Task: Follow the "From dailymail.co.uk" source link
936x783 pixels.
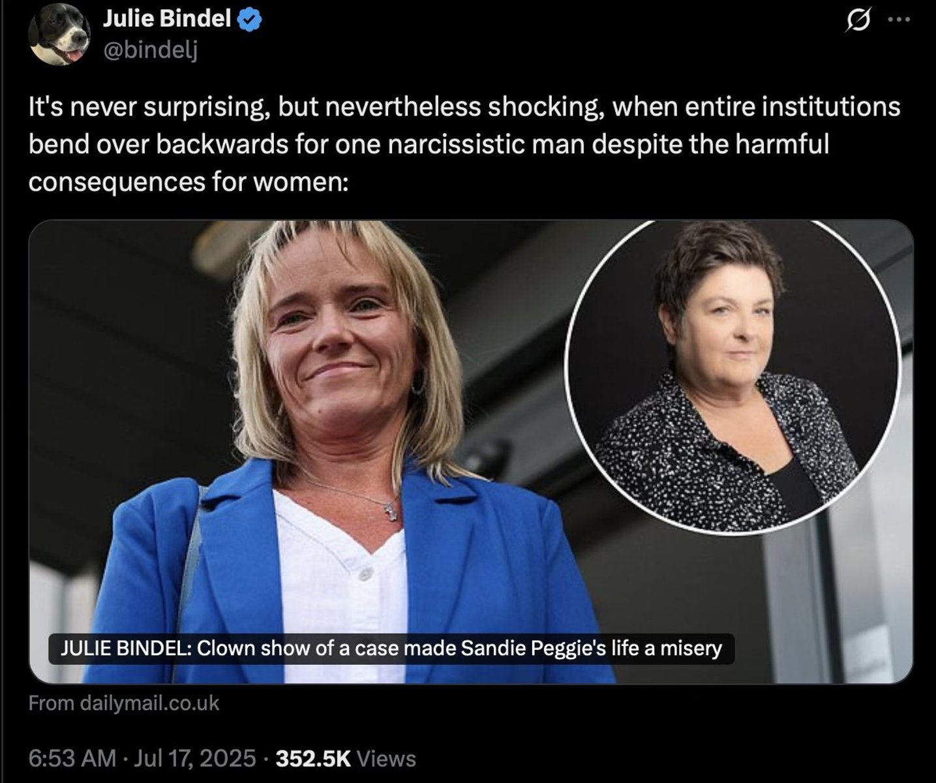Action: [x=124, y=703]
